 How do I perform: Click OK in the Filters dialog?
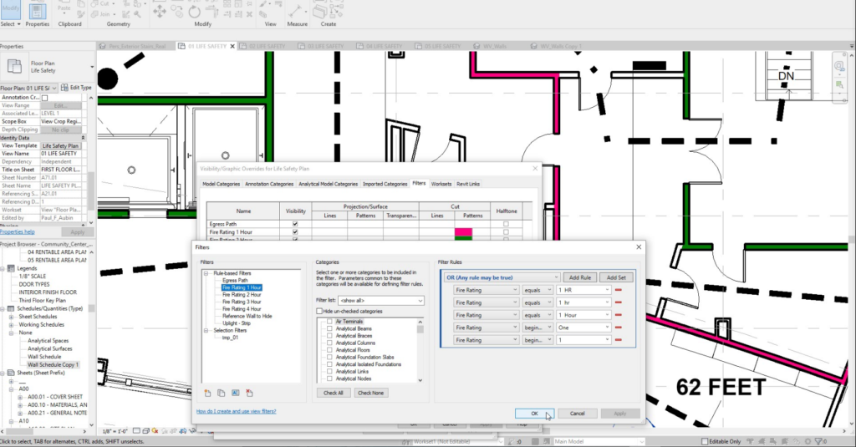click(534, 414)
